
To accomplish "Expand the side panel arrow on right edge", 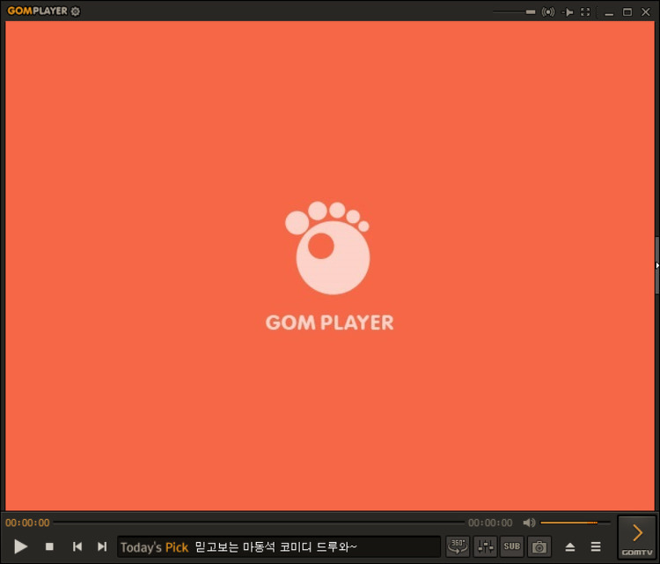I will click(x=657, y=265).
